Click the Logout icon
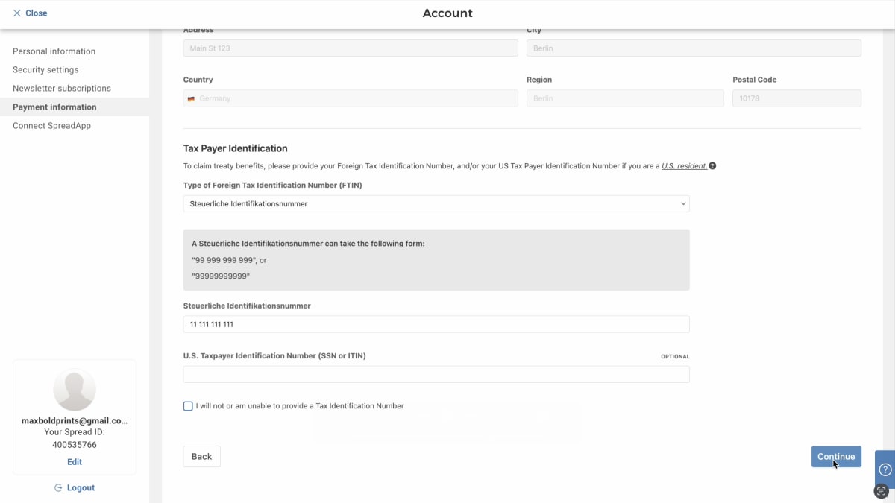Screen dimensions: 895x503 pyautogui.click(x=58, y=488)
